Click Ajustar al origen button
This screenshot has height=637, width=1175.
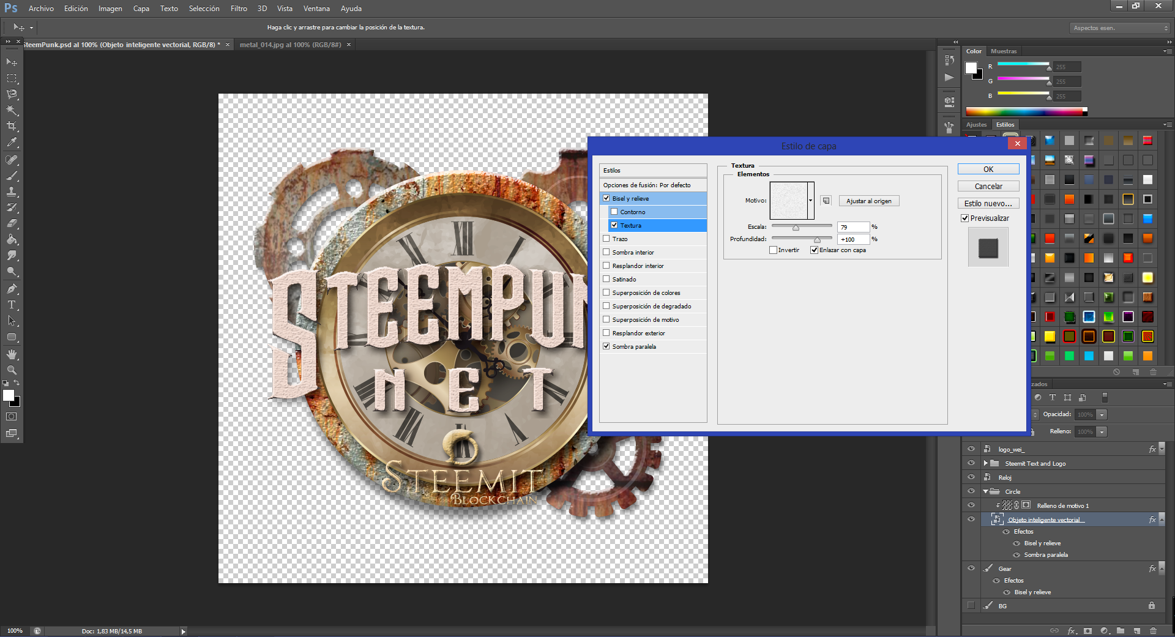[869, 201]
